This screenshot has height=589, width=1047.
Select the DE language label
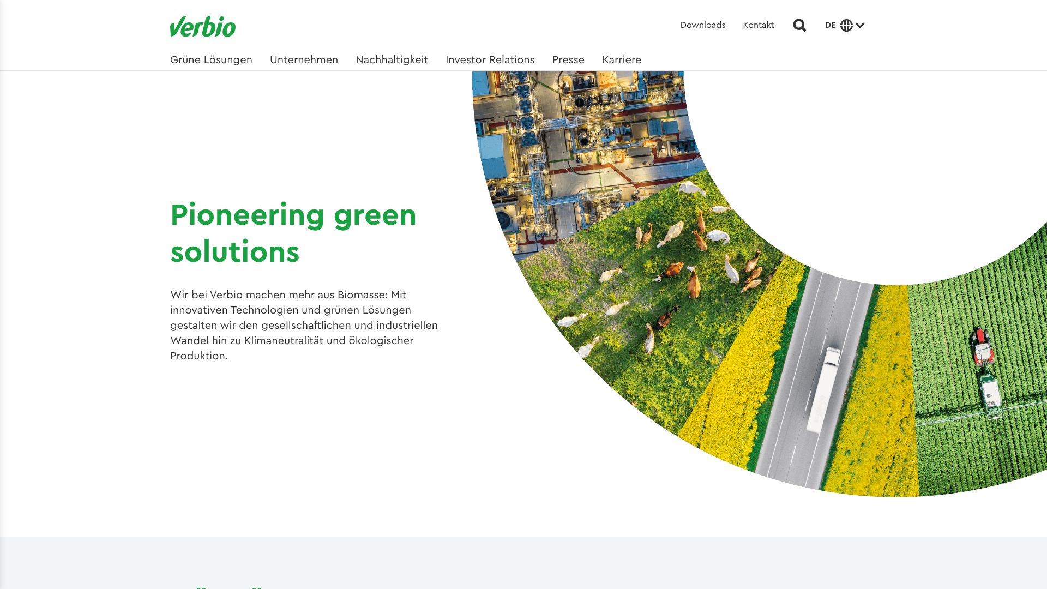coord(830,25)
